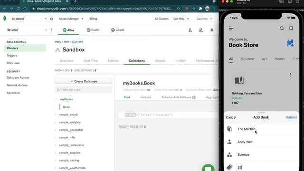Select the Book collection in tree
Image resolution: width=304 pixels, height=171 pixels.
pyautogui.click(x=66, y=107)
